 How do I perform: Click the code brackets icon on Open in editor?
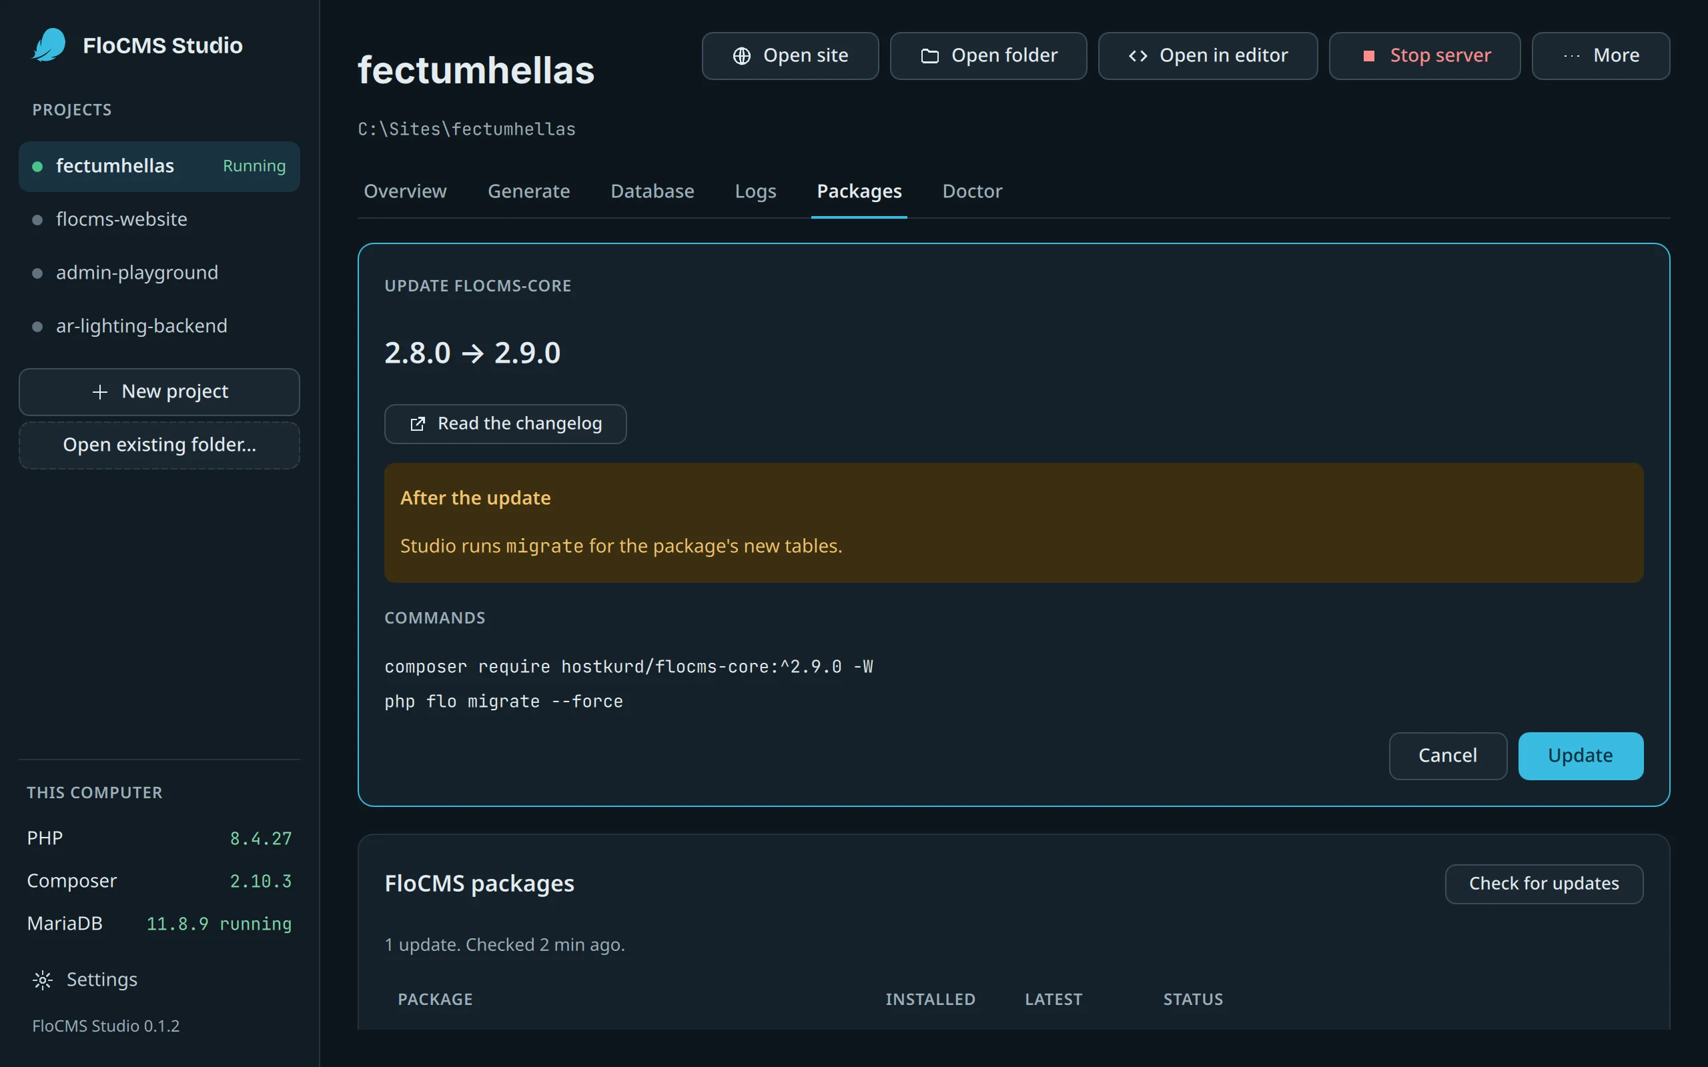pos(1138,56)
